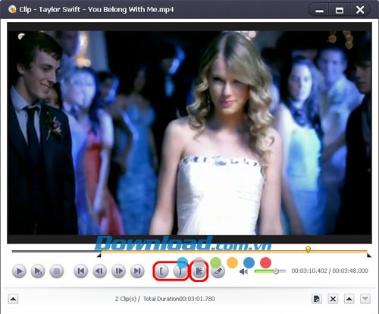Image resolution: width=379 pixels, height=314 pixels.
Task: Seek within the orange timeline bar
Action: tap(233, 252)
